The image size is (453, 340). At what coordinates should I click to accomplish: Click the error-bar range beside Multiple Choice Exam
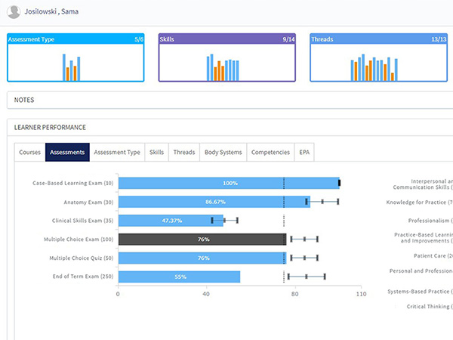point(304,239)
